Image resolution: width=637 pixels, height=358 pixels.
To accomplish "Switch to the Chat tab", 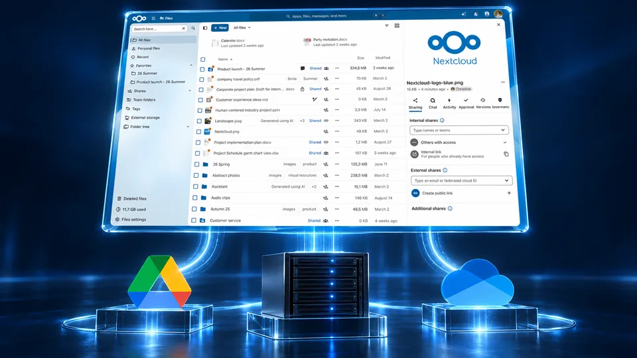I will coord(433,103).
